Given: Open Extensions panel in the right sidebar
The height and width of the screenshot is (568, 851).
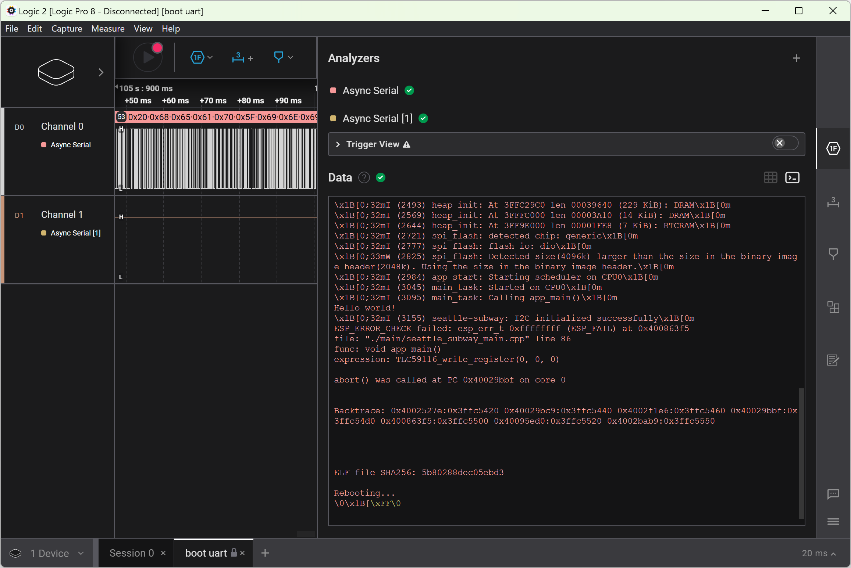Looking at the screenshot, I should [833, 307].
